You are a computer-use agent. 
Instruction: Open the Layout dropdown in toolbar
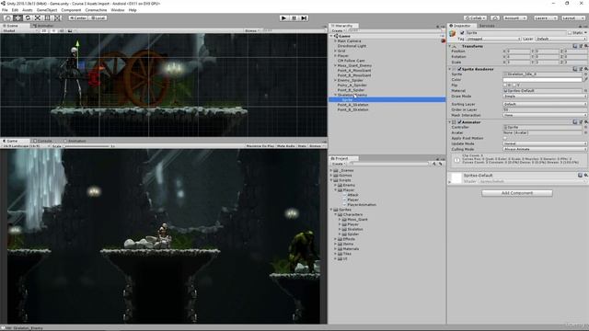coord(573,18)
